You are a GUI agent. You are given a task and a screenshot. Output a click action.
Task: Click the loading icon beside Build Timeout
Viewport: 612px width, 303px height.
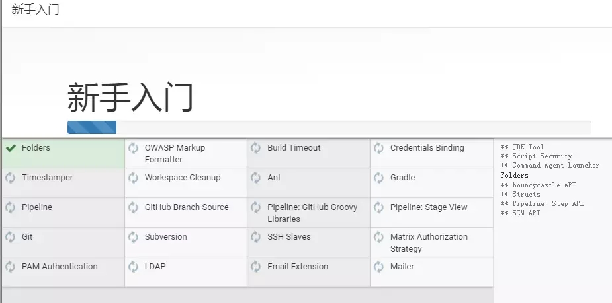[x=255, y=148]
